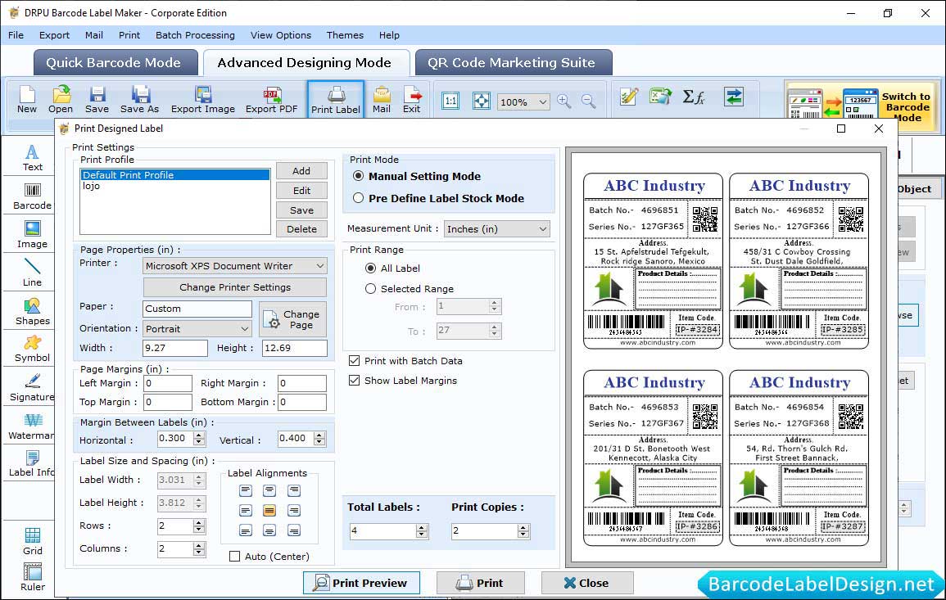Click the zoom in magnifier icon
946x600 pixels.
point(564,102)
